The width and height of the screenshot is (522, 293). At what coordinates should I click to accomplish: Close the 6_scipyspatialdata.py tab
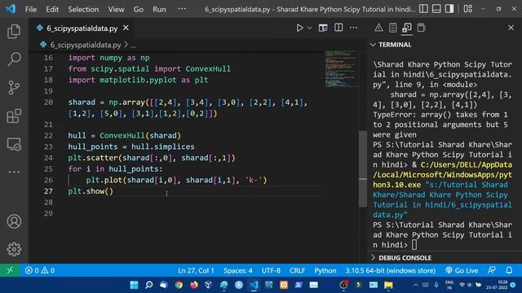126,28
